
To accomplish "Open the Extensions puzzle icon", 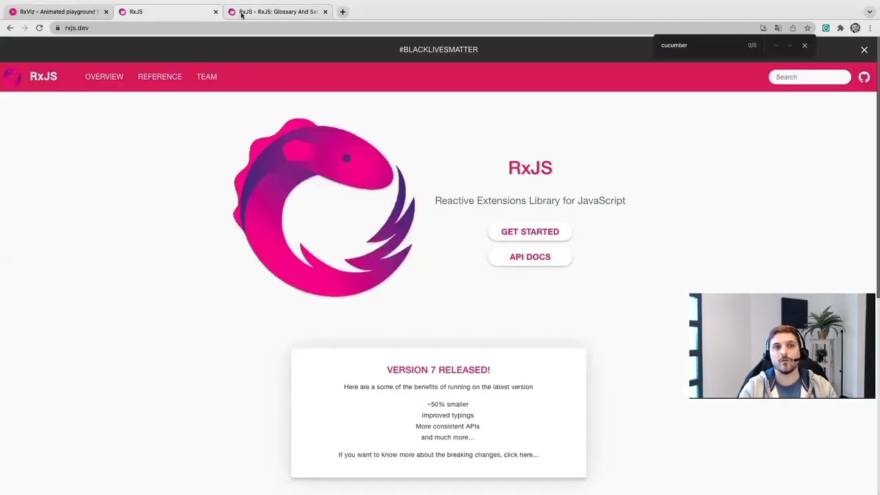I will point(840,28).
